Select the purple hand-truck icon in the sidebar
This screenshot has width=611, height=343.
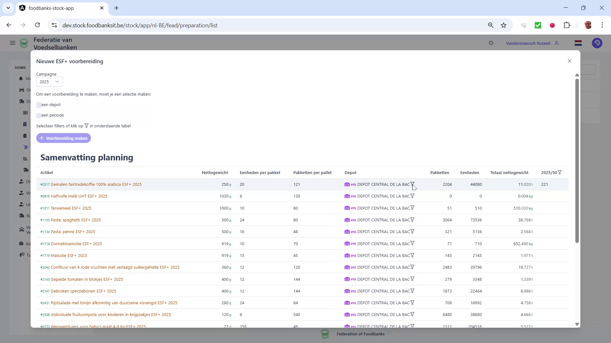pyautogui.click(x=25, y=147)
